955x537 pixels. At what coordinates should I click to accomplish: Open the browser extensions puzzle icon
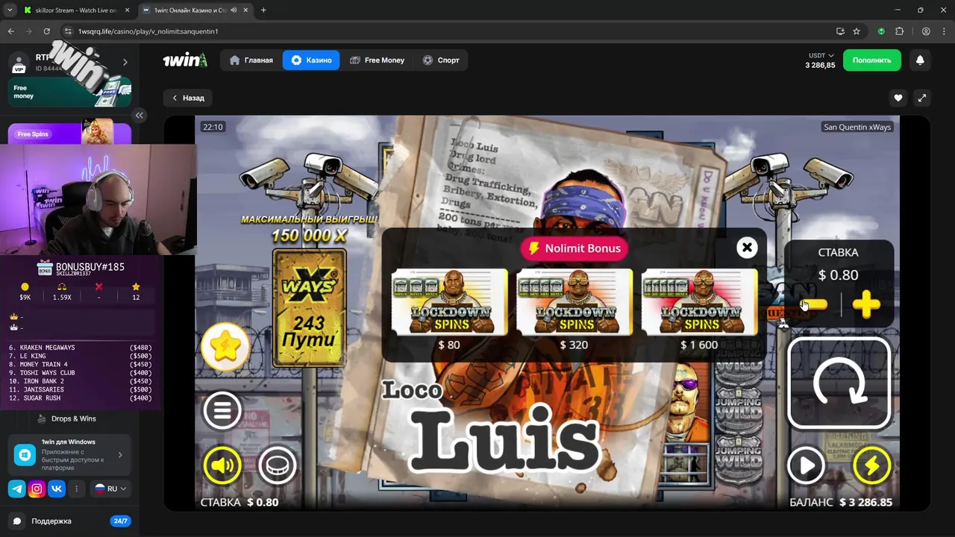tap(899, 31)
